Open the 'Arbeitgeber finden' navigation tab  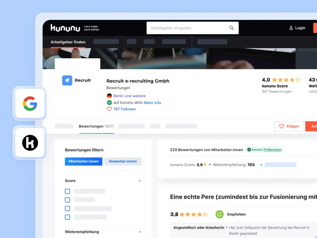(x=68, y=42)
